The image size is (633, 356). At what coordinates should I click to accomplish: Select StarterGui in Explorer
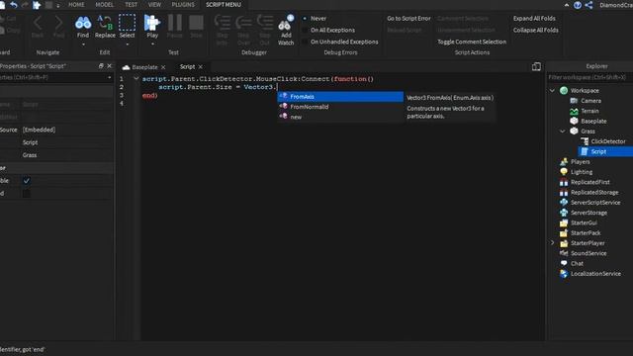pos(584,222)
